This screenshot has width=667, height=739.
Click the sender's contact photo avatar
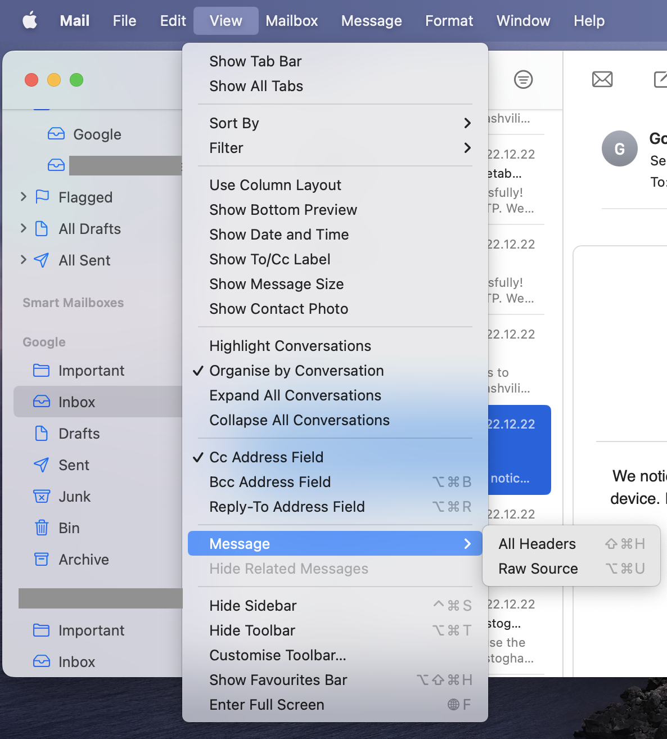click(x=619, y=148)
